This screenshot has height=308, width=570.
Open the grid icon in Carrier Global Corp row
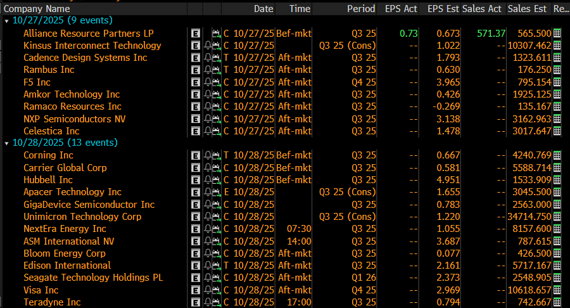click(557, 168)
